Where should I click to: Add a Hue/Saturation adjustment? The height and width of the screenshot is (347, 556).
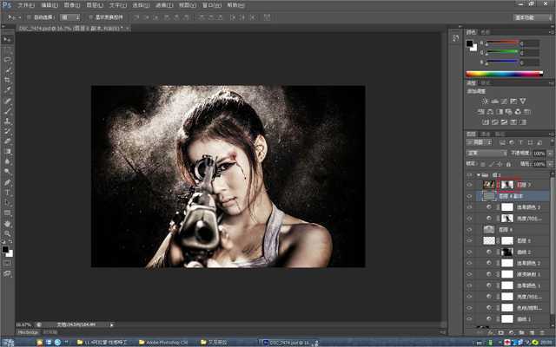click(x=480, y=112)
